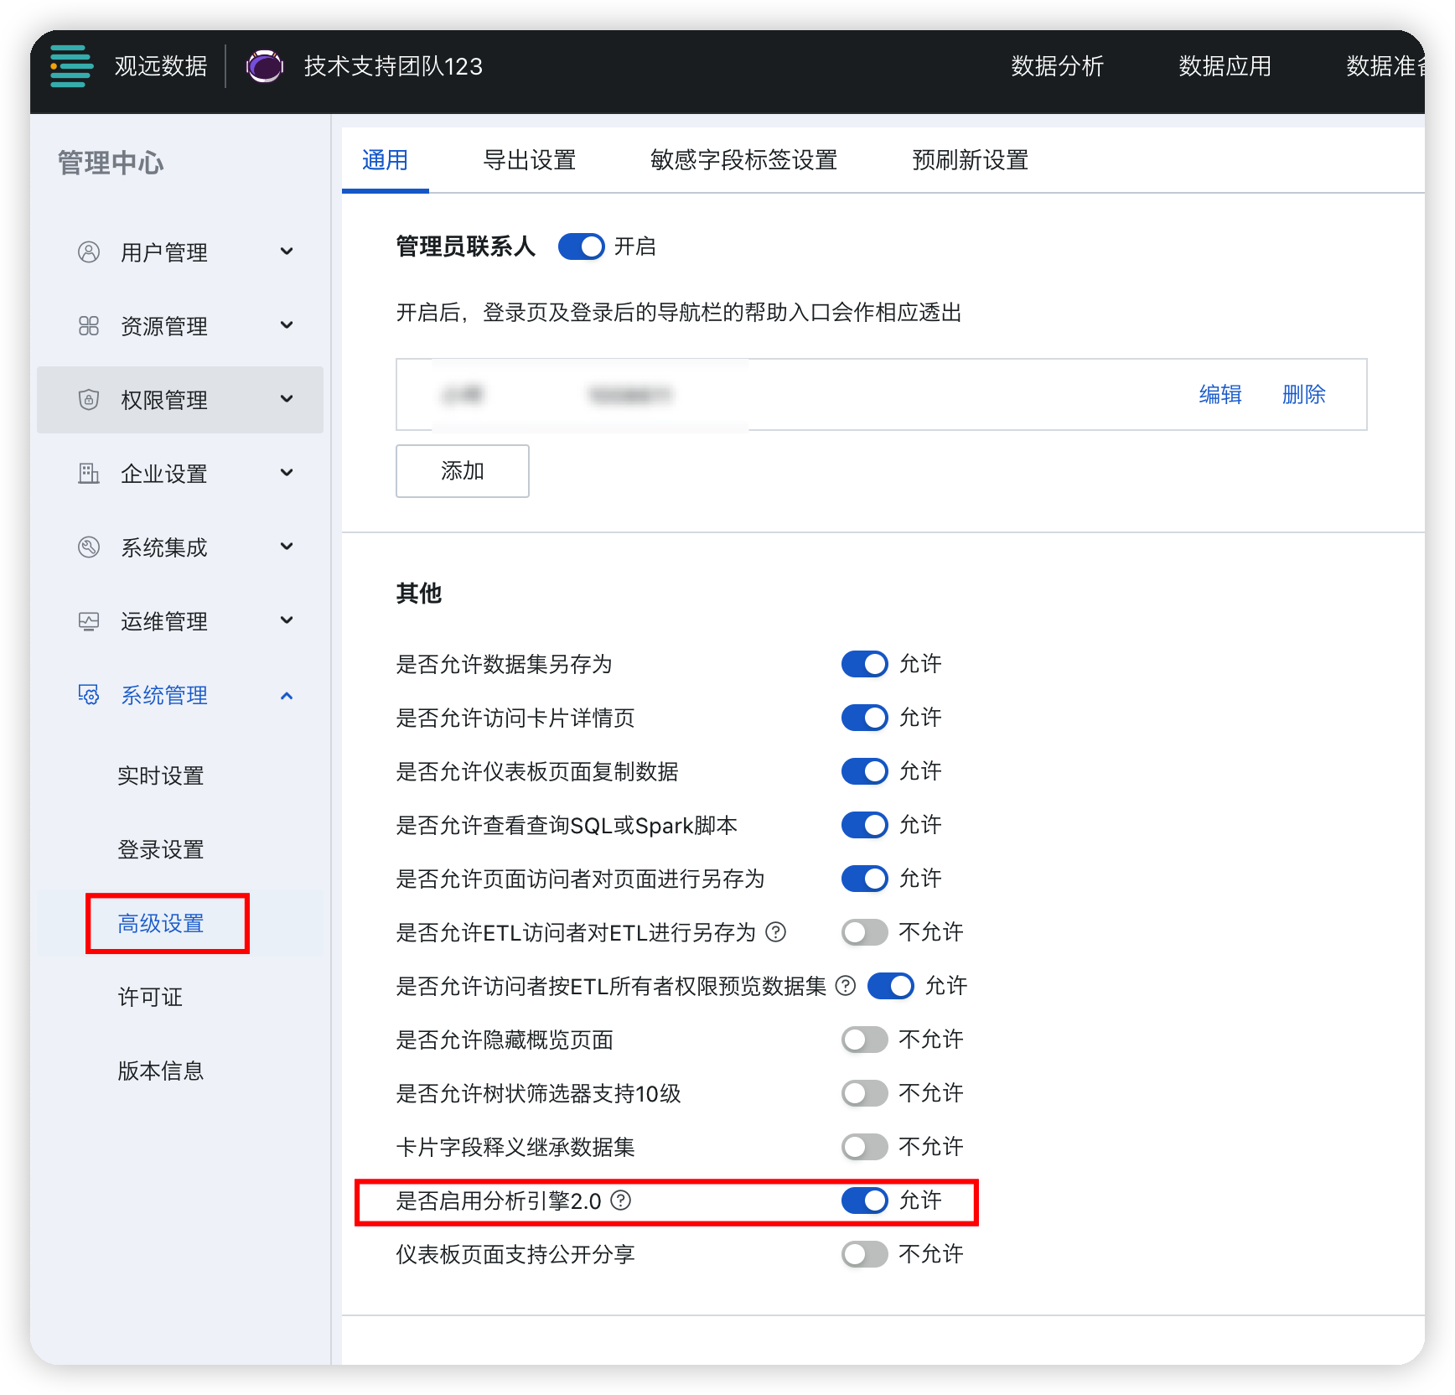Click the 资源管理 grid icon

click(x=89, y=325)
